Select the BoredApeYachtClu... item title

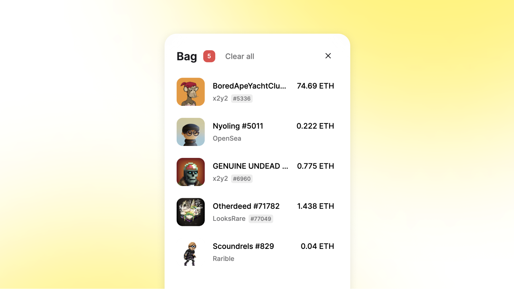[x=250, y=86]
